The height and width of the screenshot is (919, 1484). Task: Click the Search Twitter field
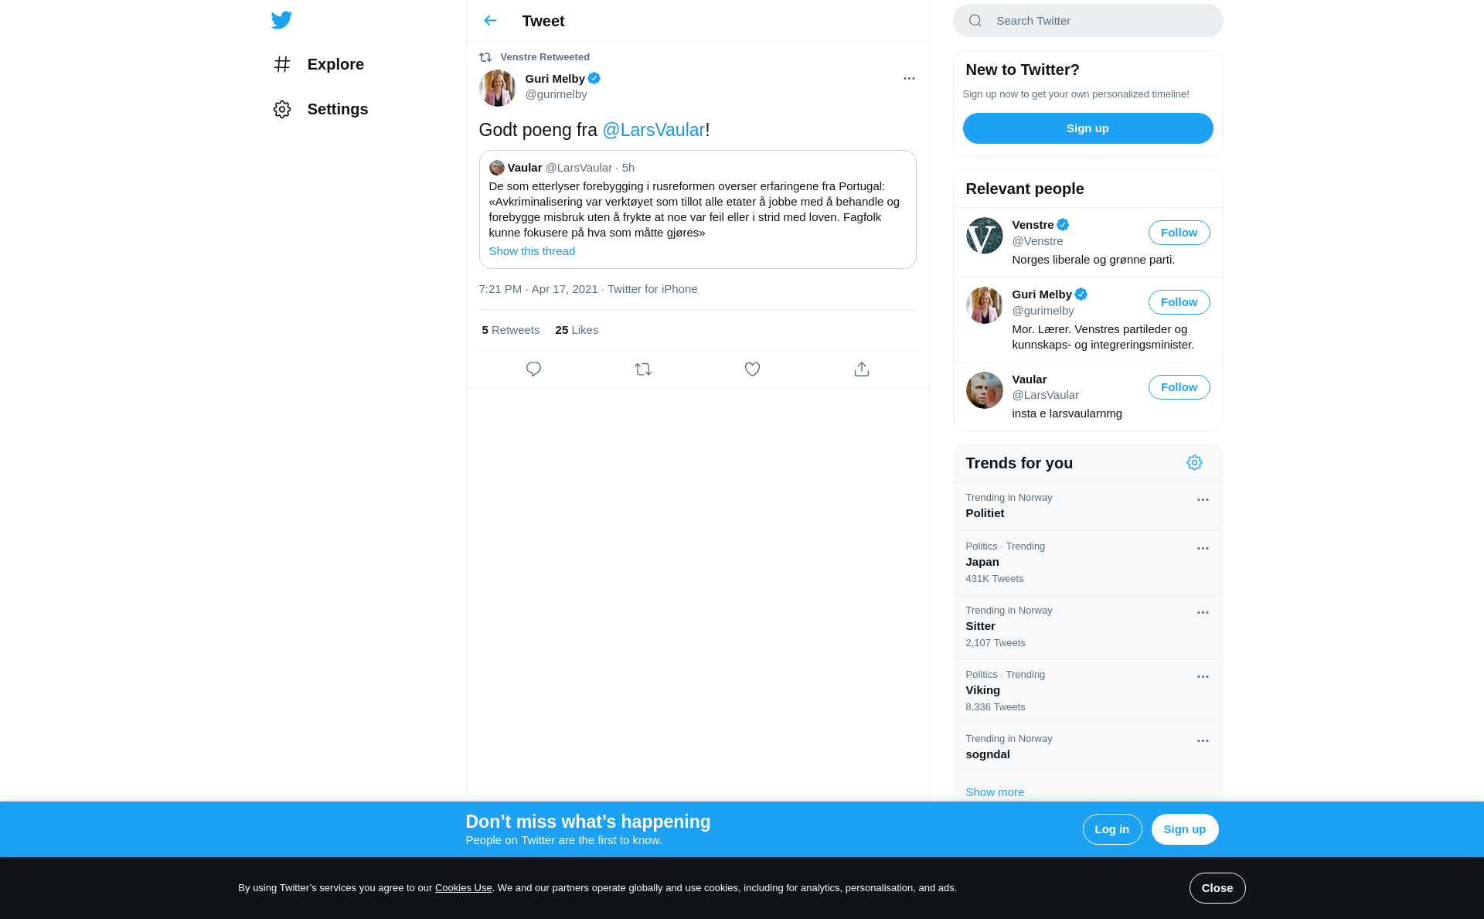[x=1087, y=21]
